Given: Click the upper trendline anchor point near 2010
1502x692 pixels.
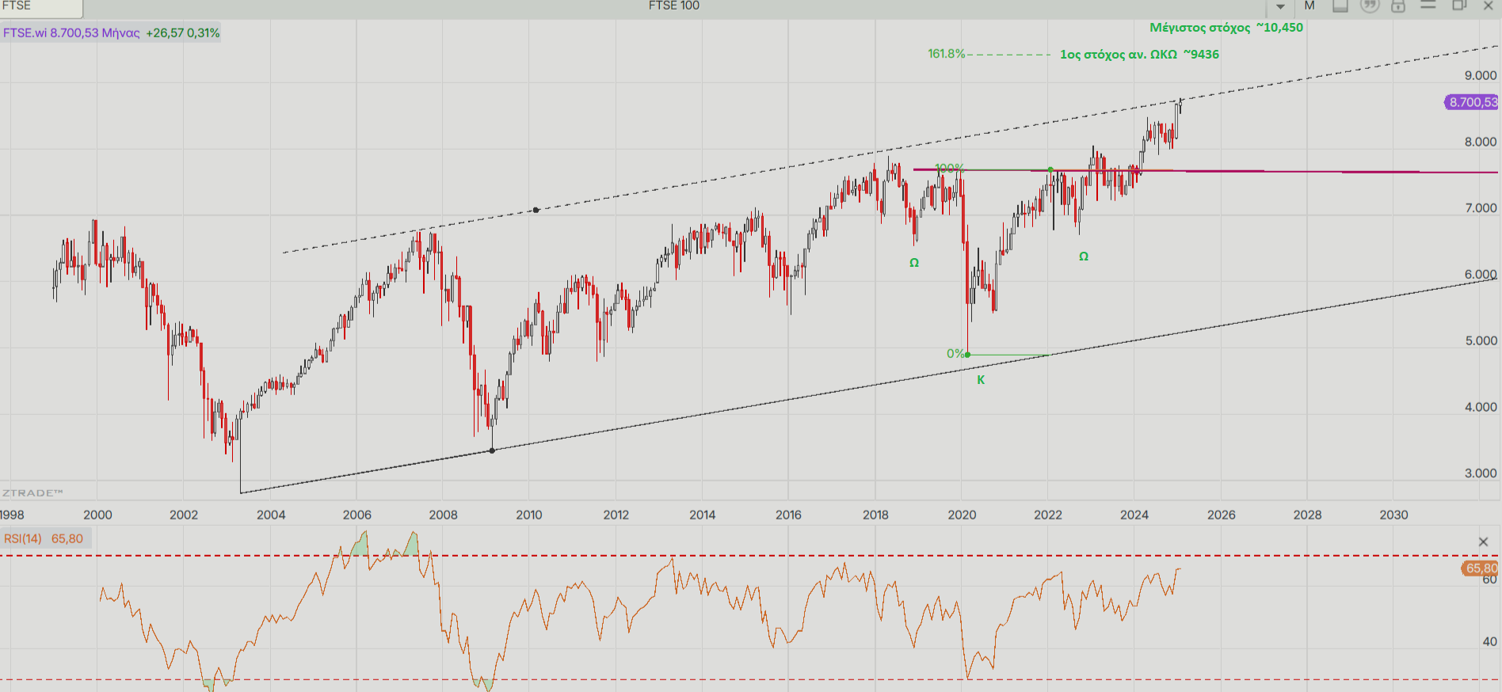Looking at the screenshot, I should point(536,210).
